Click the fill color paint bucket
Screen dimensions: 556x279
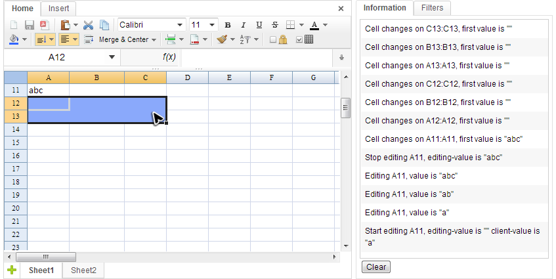pyautogui.click(x=14, y=39)
